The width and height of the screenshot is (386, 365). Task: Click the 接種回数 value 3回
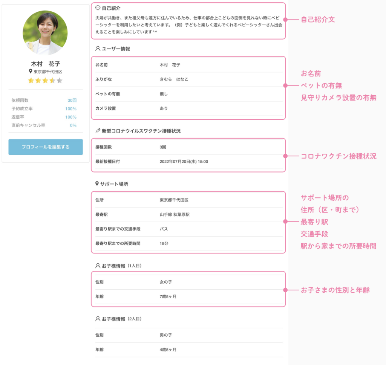click(163, 147)
